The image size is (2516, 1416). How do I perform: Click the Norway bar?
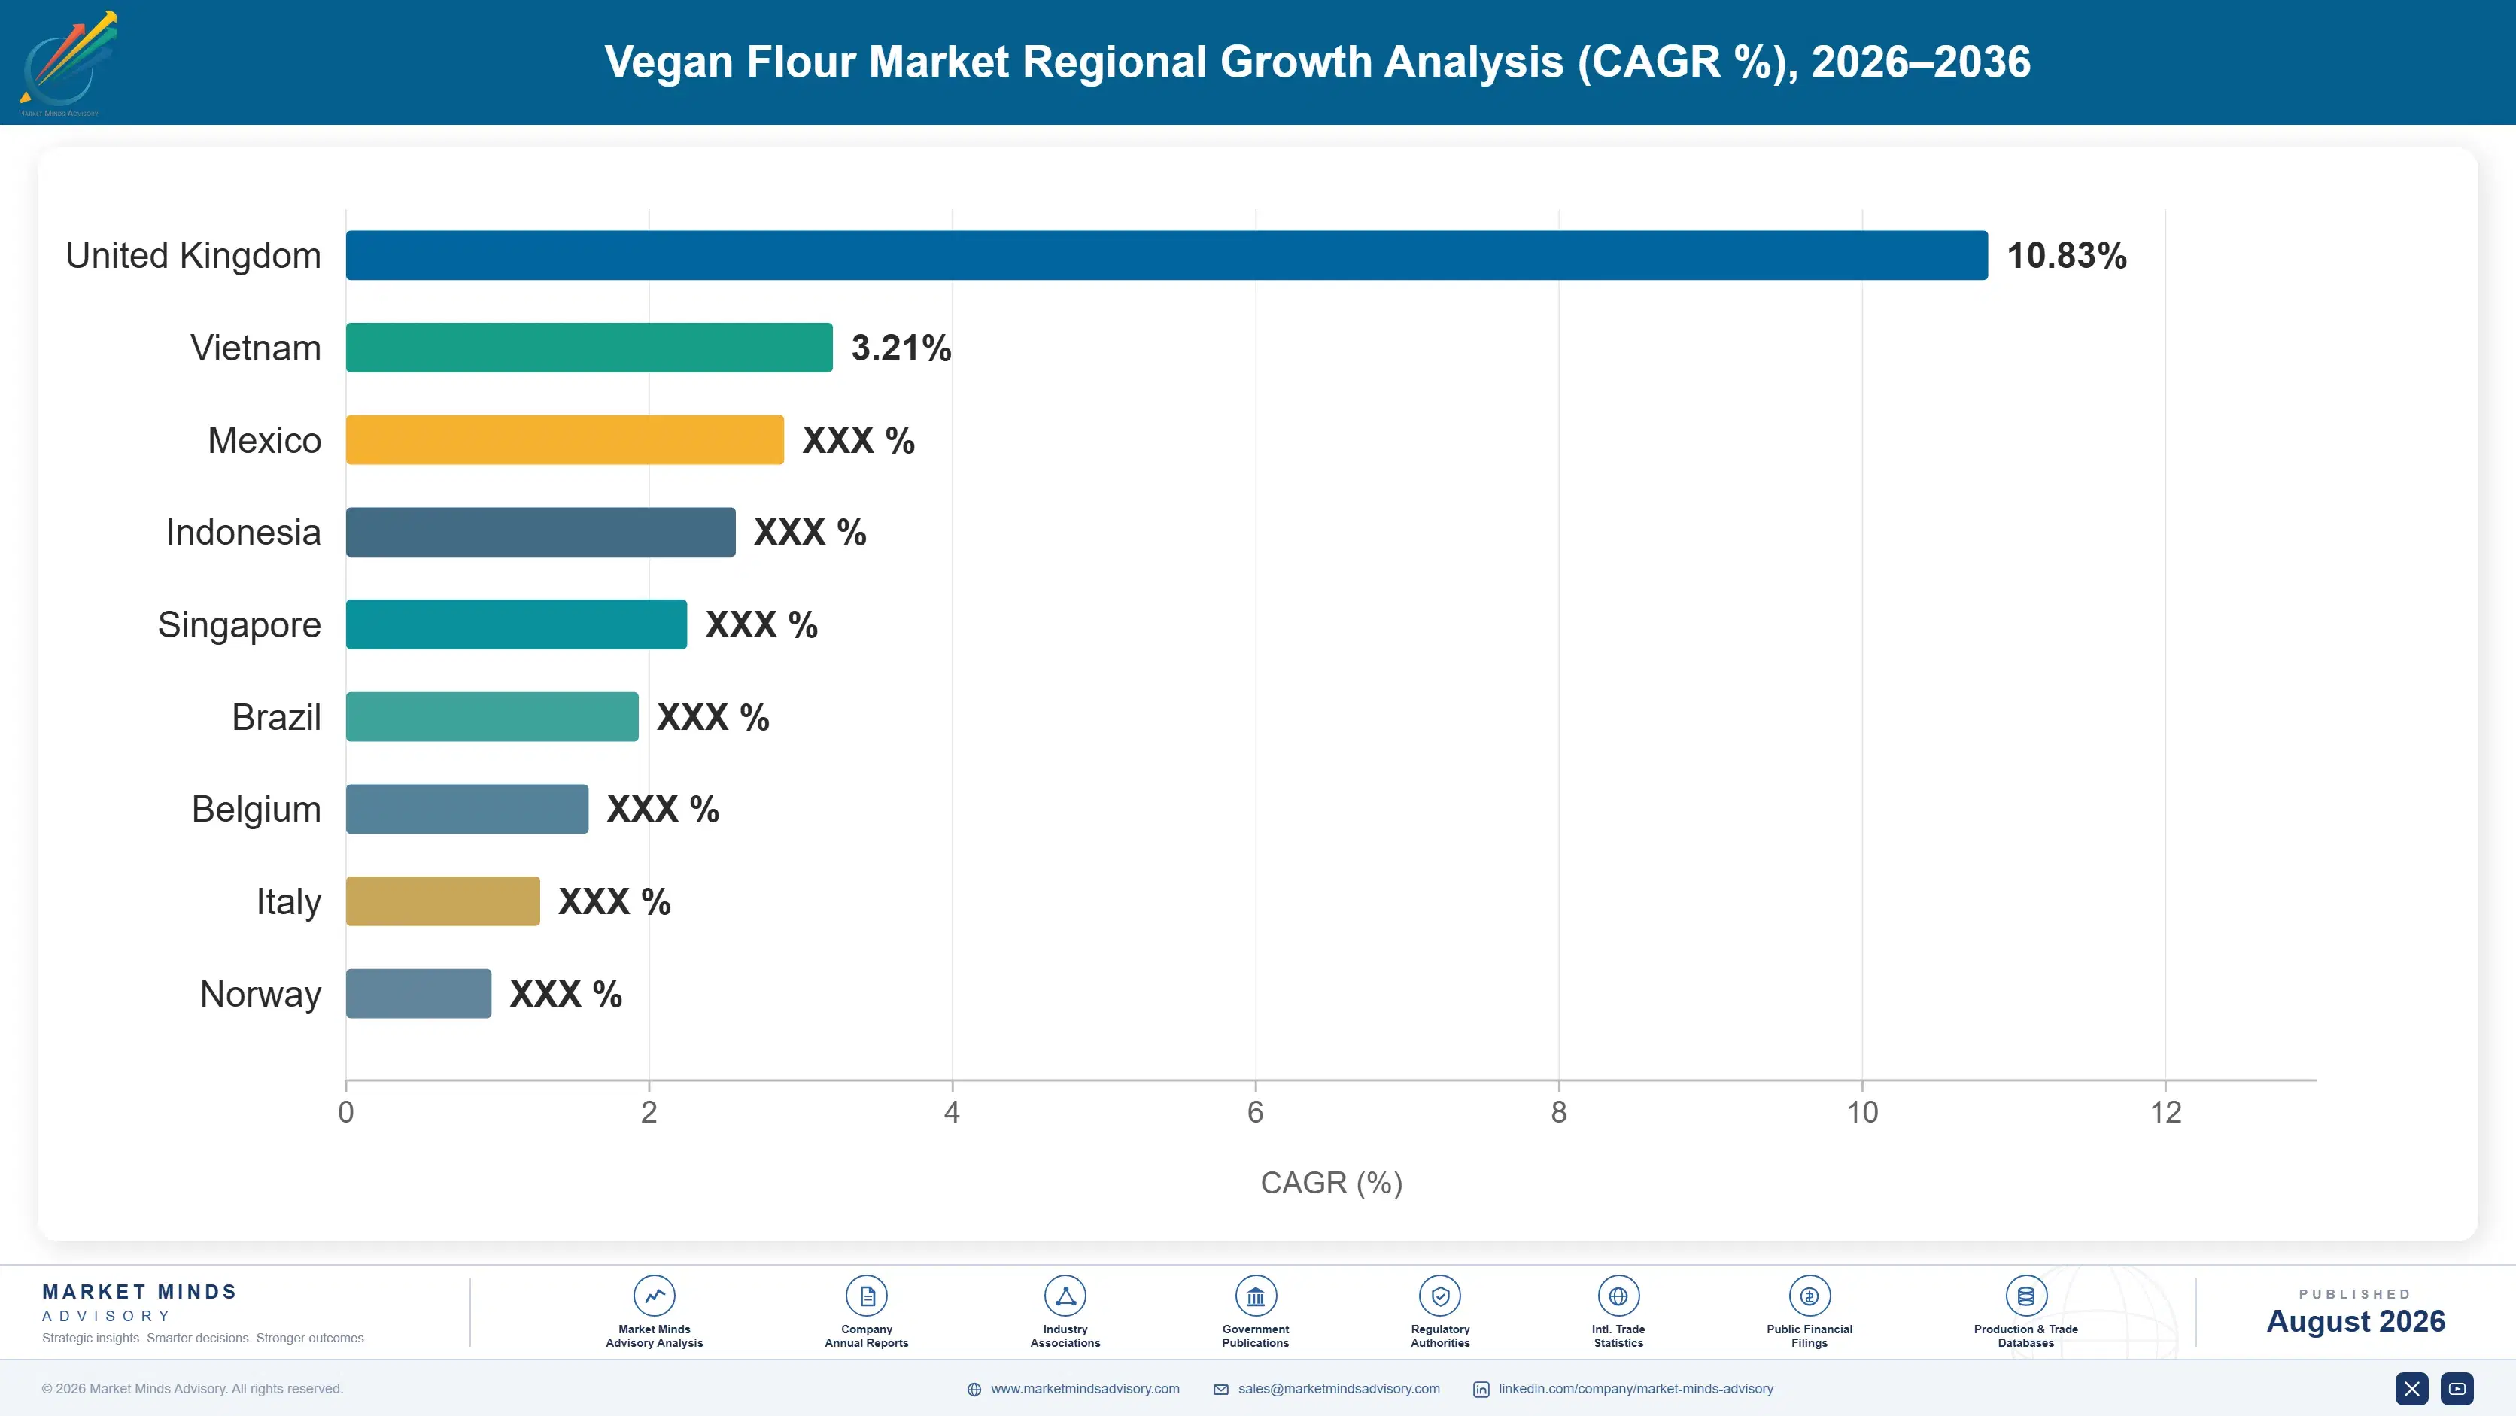[418, 993]
